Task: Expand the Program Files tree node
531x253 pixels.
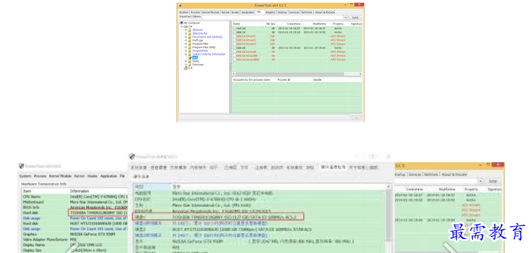Action: 186,43
